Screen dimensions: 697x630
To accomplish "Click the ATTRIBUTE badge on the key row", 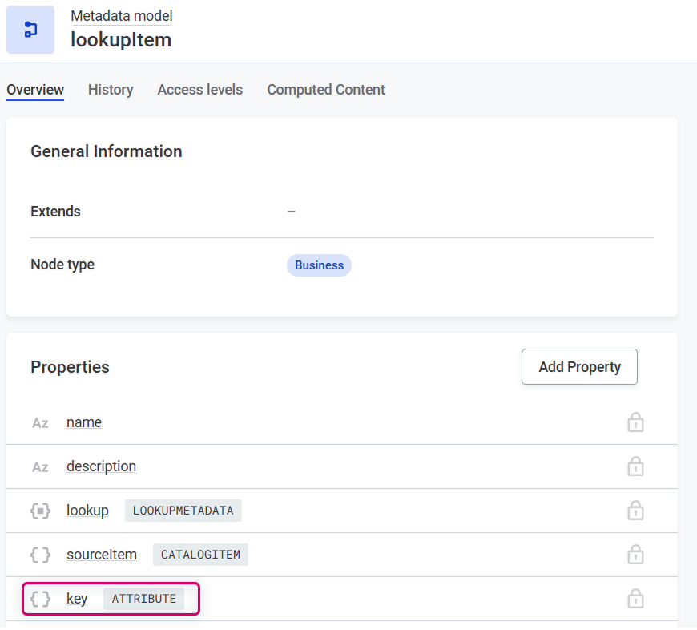I will click(x=143, y=599).
